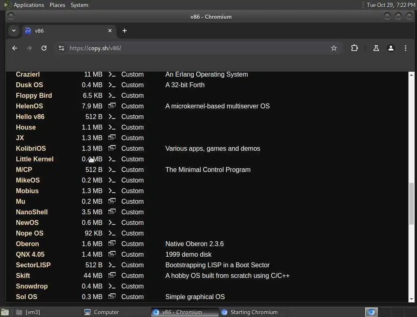
Task: Close the v86 tab
Action: (110, 31)
